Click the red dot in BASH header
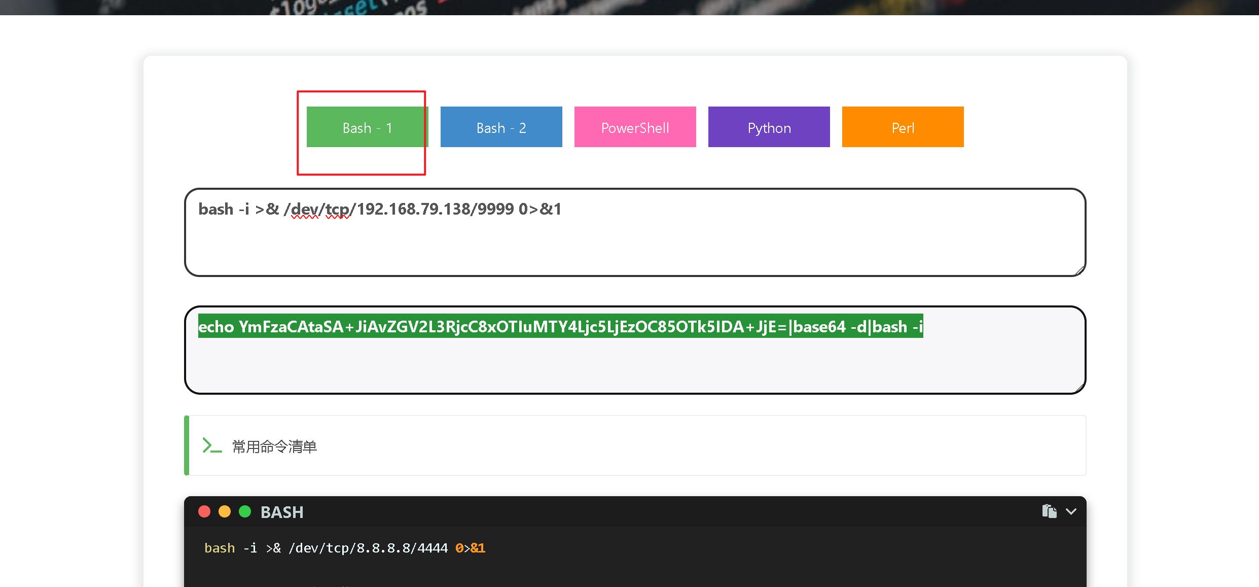 204,511
